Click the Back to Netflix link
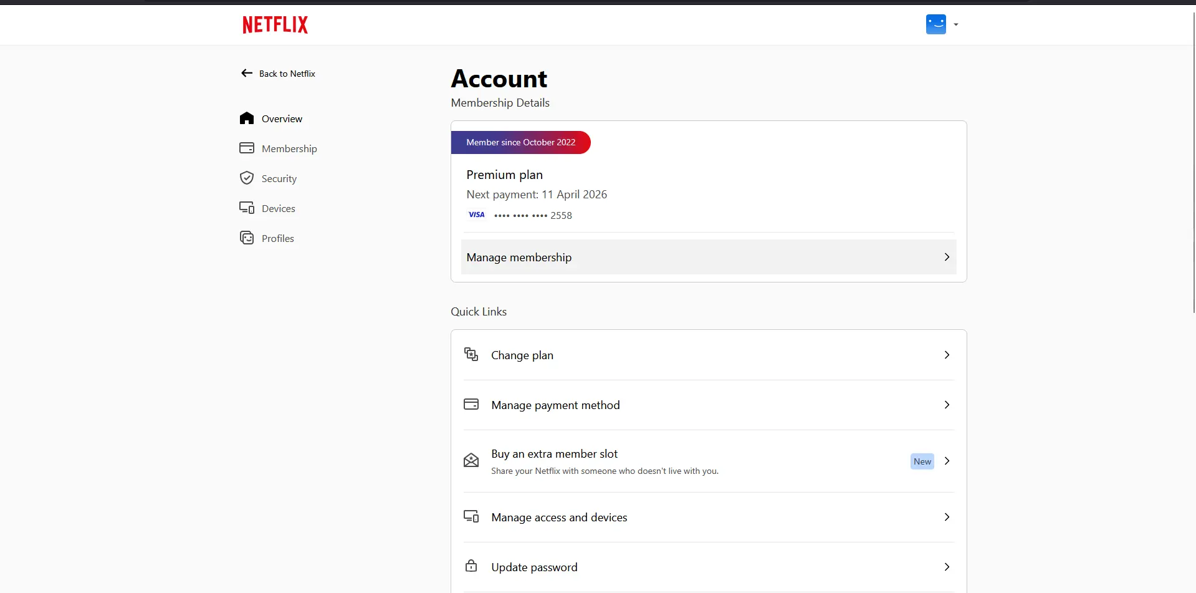 point(279,74)
